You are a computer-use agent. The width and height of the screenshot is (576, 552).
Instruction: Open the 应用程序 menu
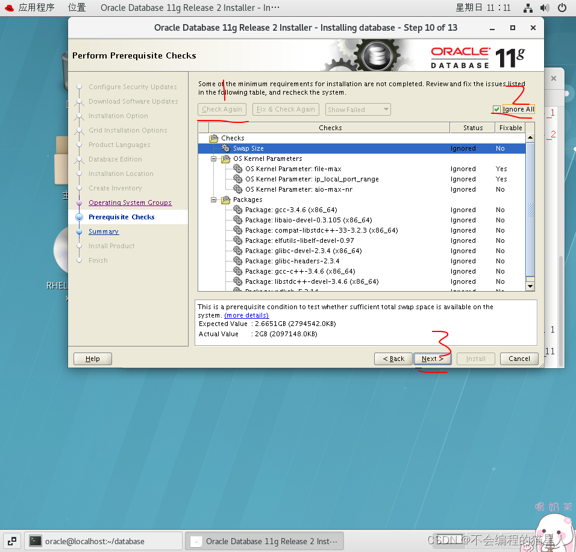(x=36, y=8)
